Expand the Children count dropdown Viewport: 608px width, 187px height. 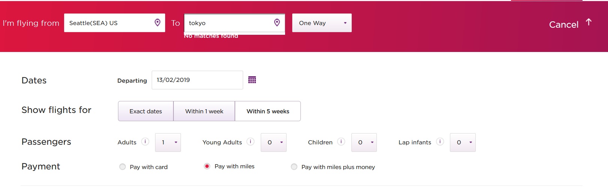(364, 142)
